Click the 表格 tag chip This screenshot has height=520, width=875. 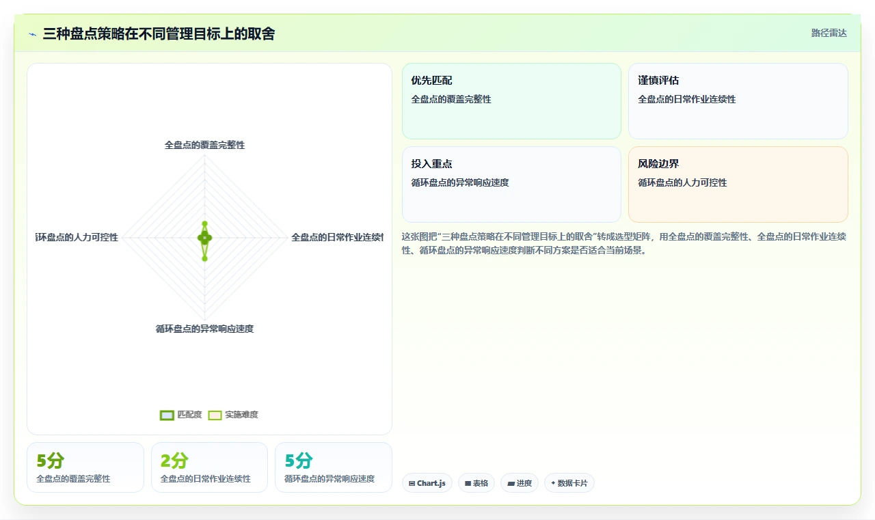[x=476, y=483]
